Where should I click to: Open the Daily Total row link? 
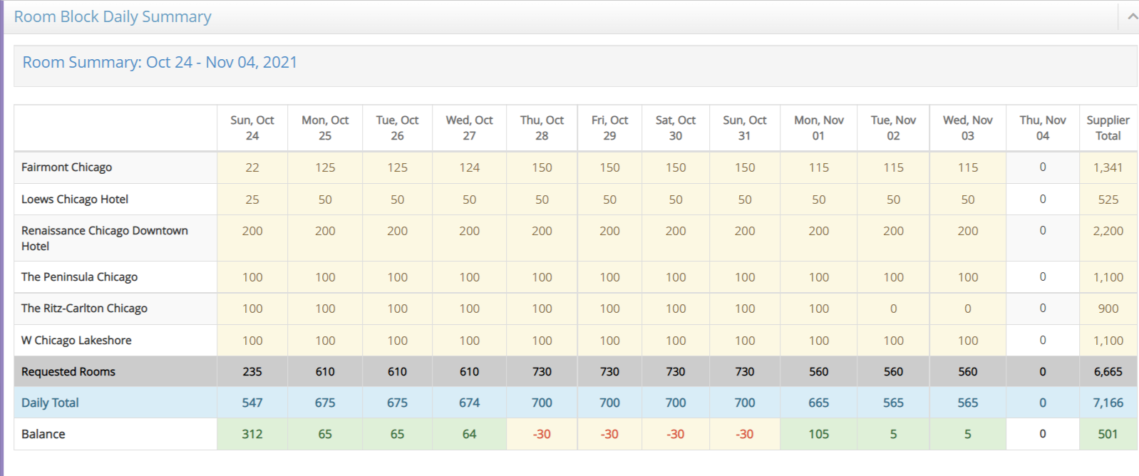tap(50, 403)
